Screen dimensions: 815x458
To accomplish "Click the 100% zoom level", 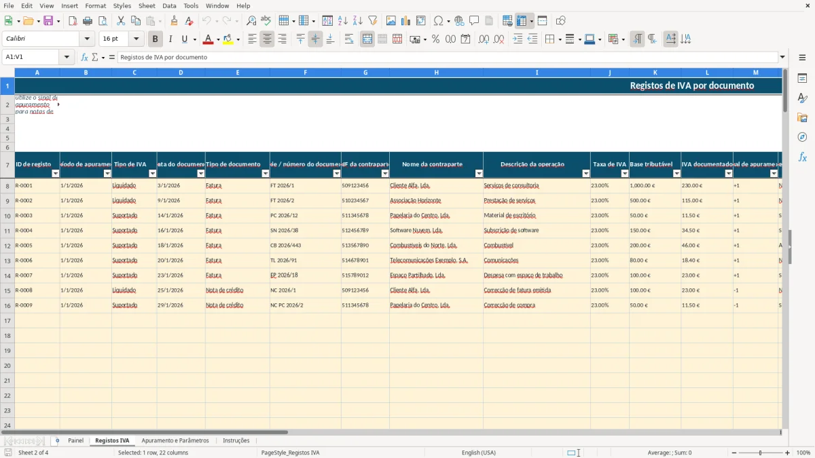I will 803,453.
